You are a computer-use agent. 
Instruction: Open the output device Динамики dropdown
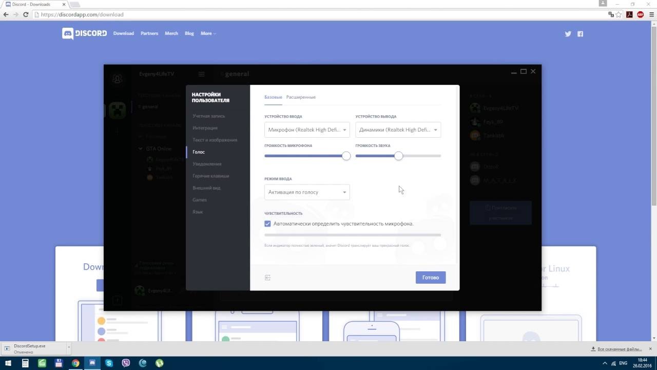click(398, 129)
